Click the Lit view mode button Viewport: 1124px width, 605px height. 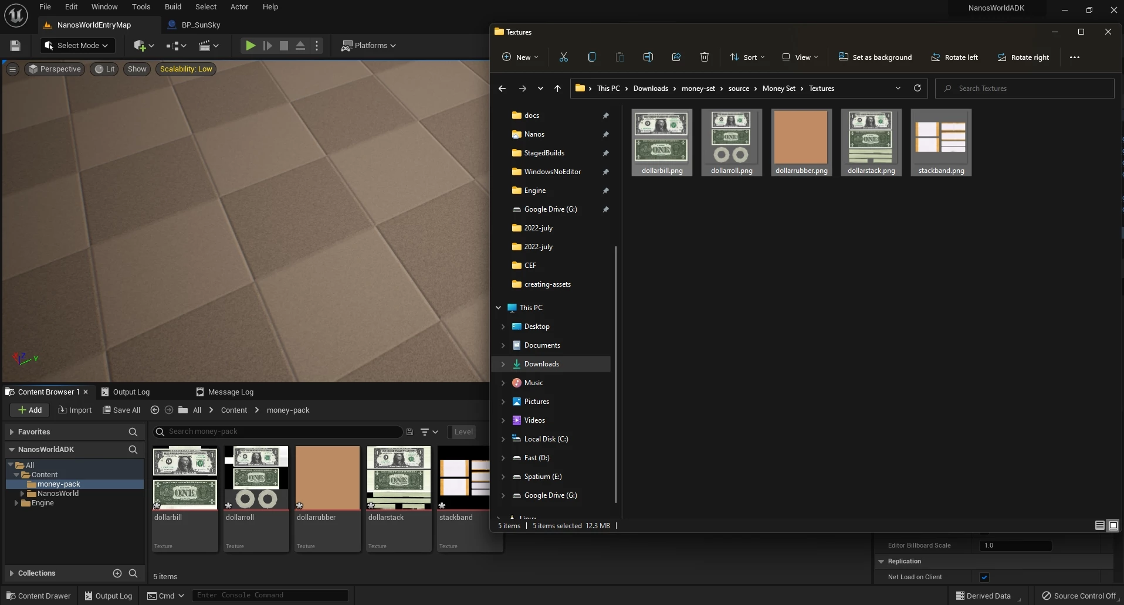pyautogui.click(x=105, y=69)
